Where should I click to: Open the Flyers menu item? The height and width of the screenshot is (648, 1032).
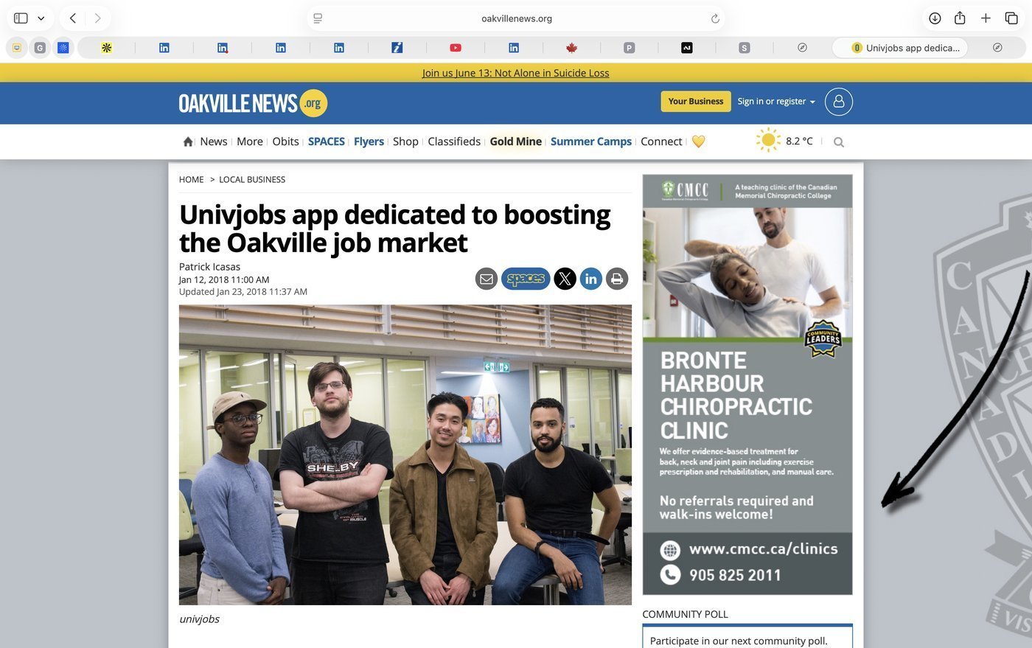[x=369, y=142]
